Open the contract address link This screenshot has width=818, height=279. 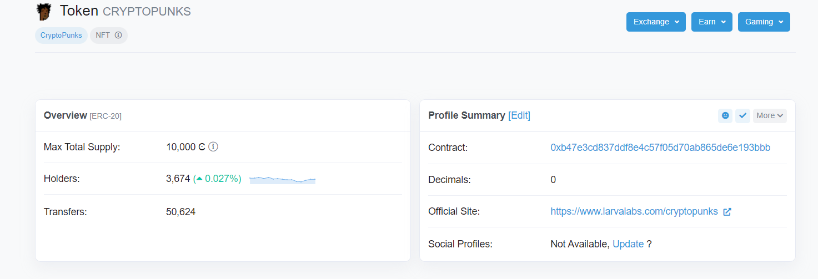point(660,148)
